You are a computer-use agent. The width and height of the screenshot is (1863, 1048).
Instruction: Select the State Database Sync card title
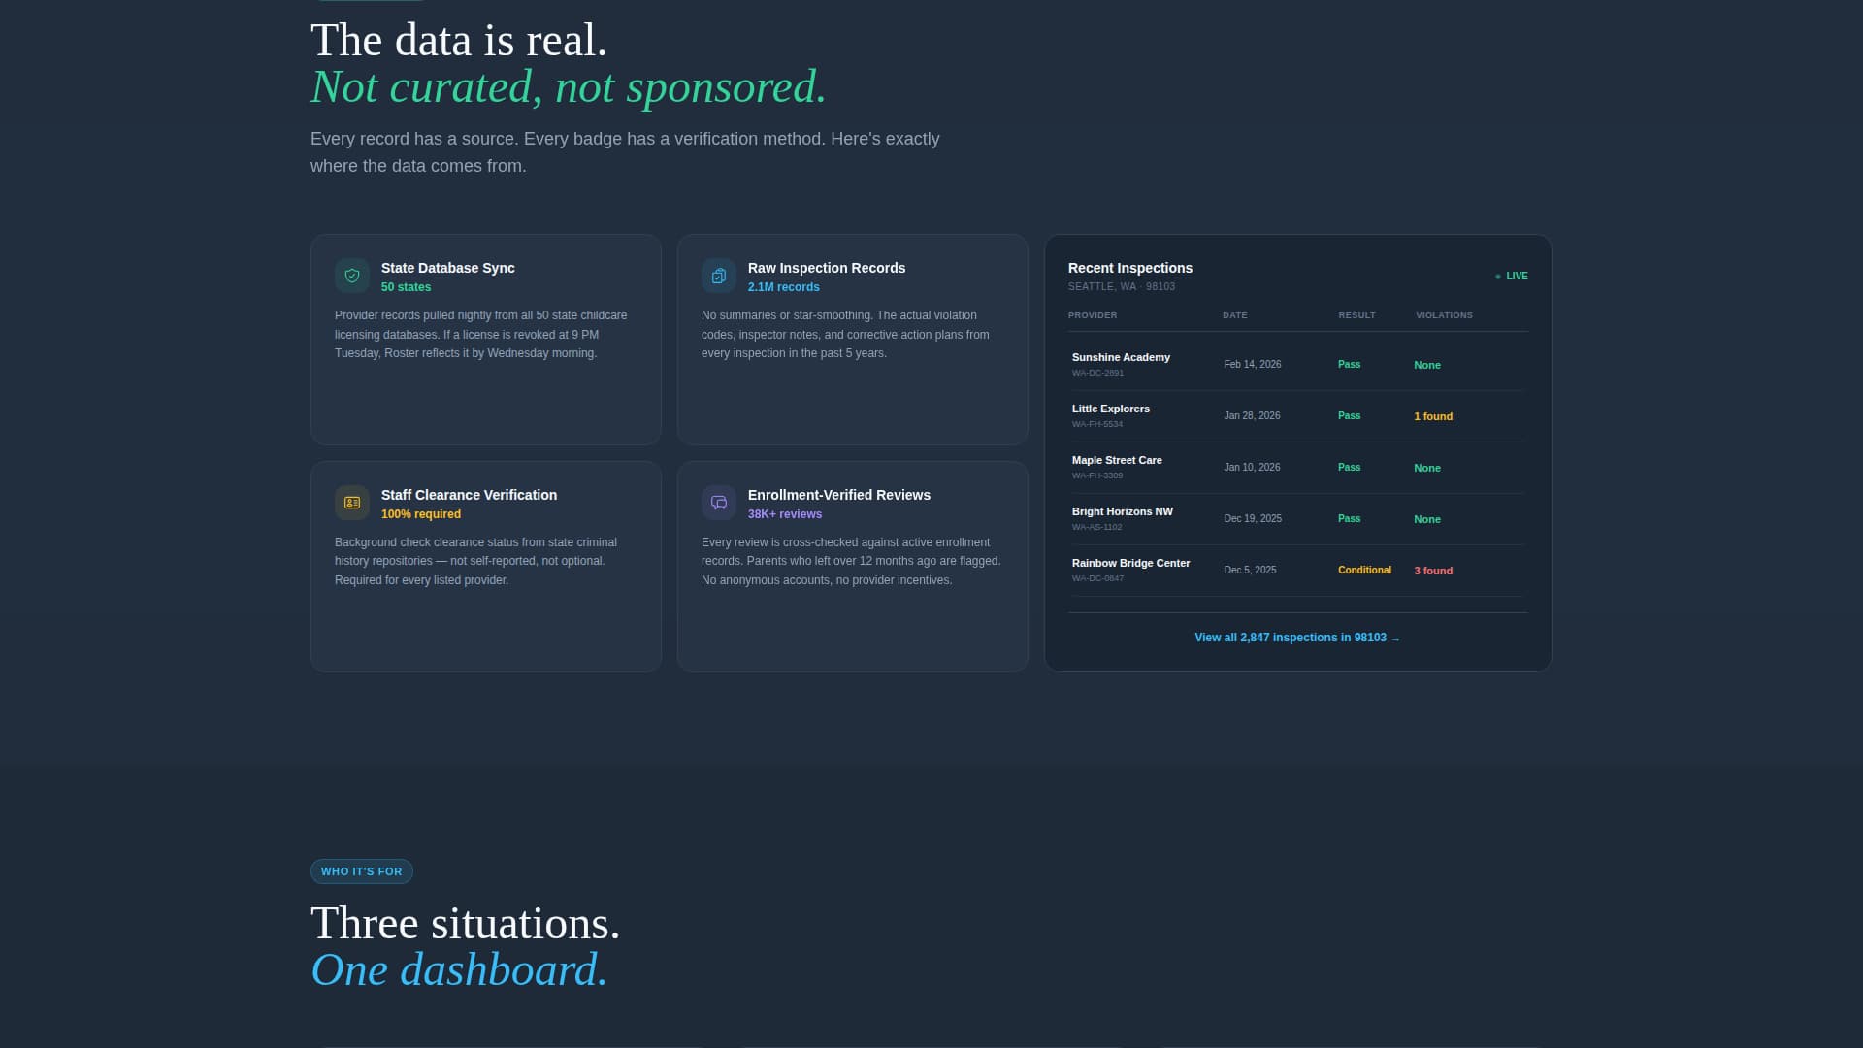(448, 268)
